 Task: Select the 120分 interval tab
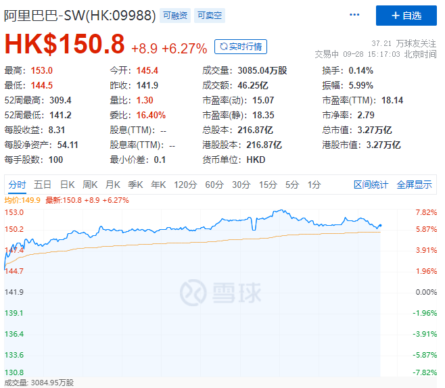(x=185, y=185)
